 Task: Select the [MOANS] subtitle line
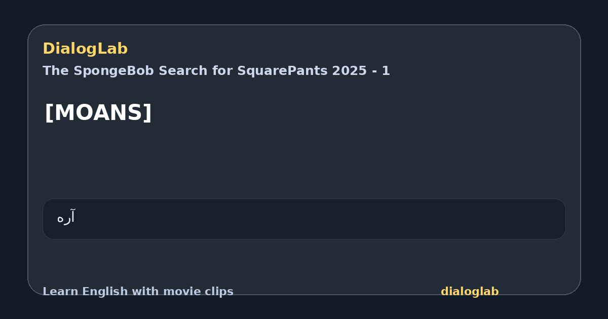pyautogui.click(x=98, y=113)
